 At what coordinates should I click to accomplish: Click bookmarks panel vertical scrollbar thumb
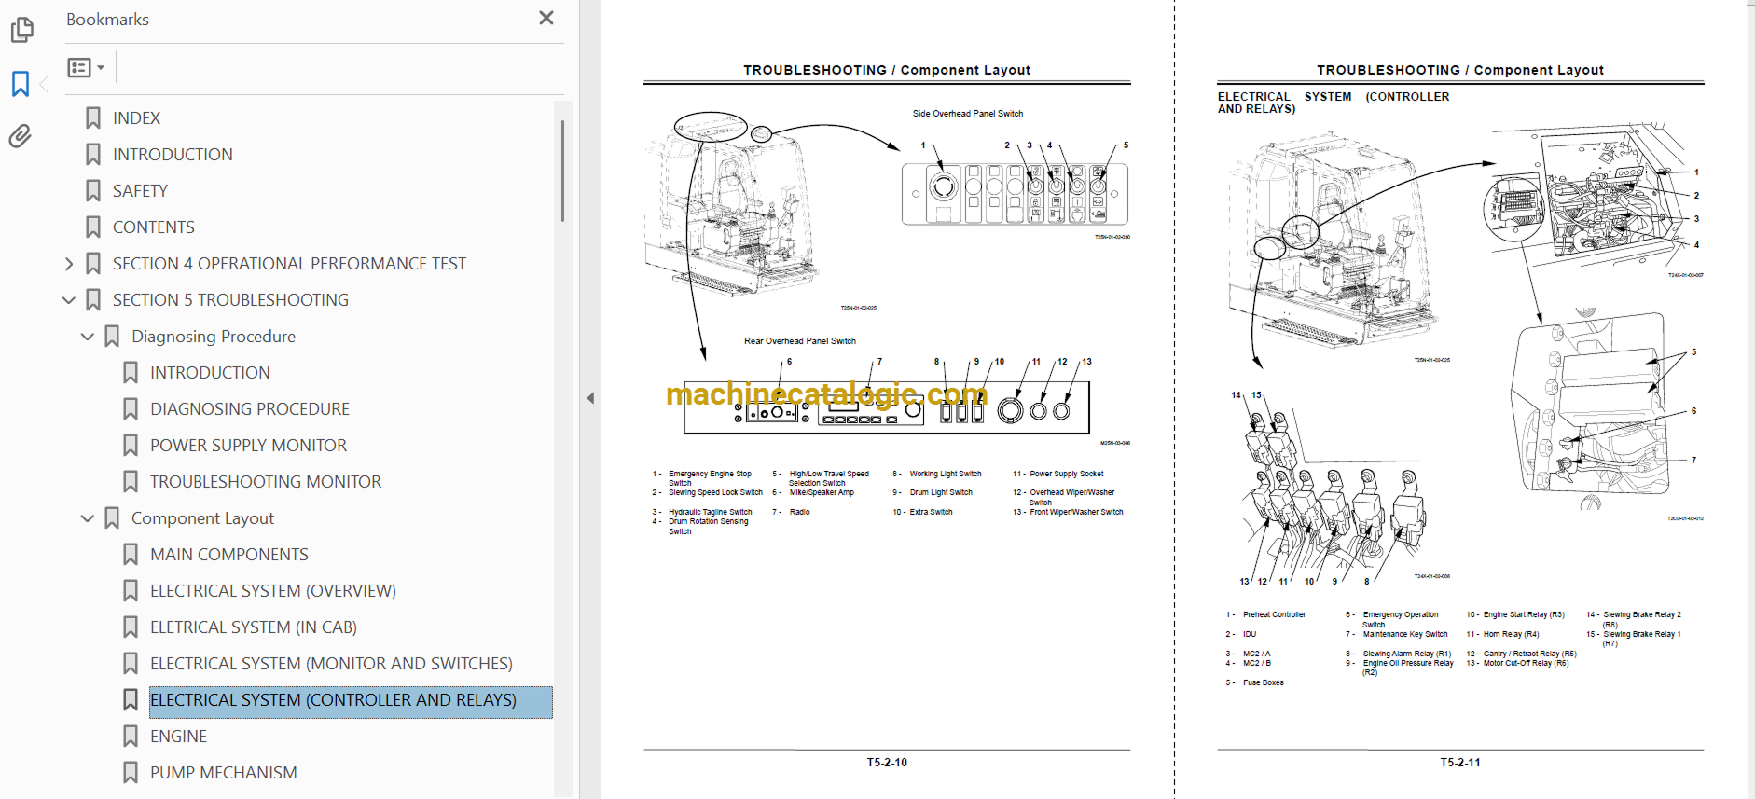[x=562, y=171]
